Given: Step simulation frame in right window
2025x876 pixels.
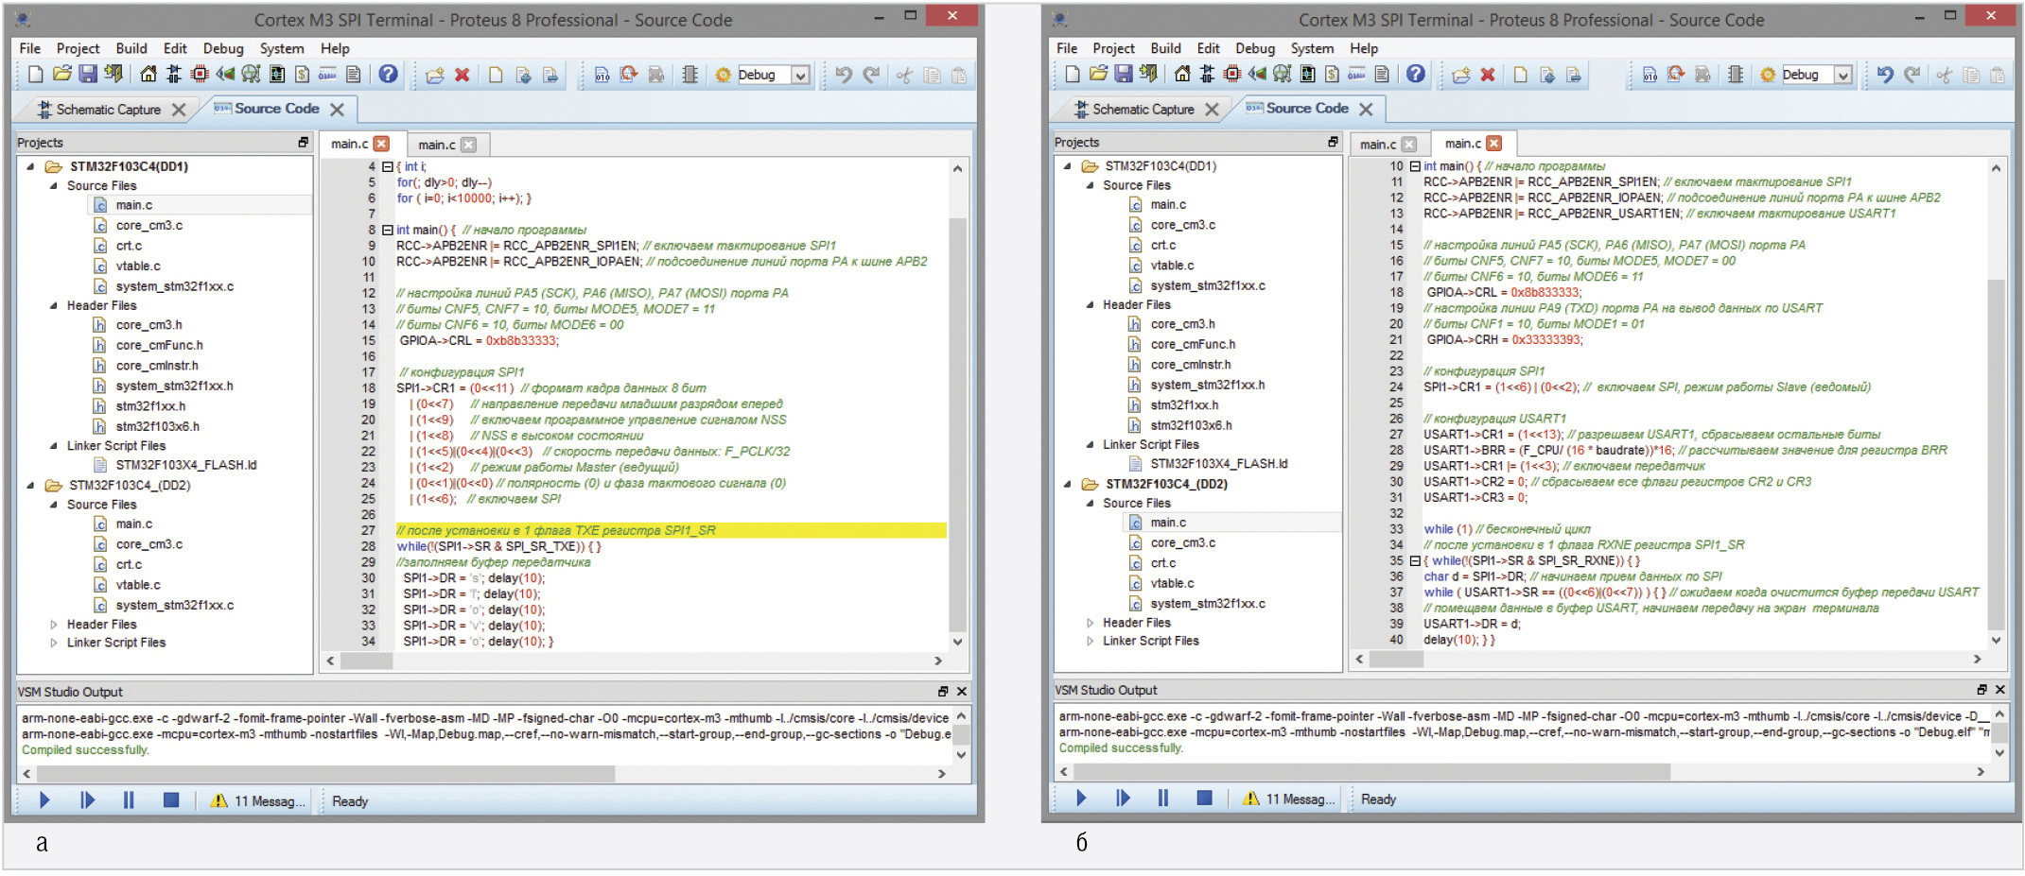Looking at the screenshot, I should [x=1123, y=799].
